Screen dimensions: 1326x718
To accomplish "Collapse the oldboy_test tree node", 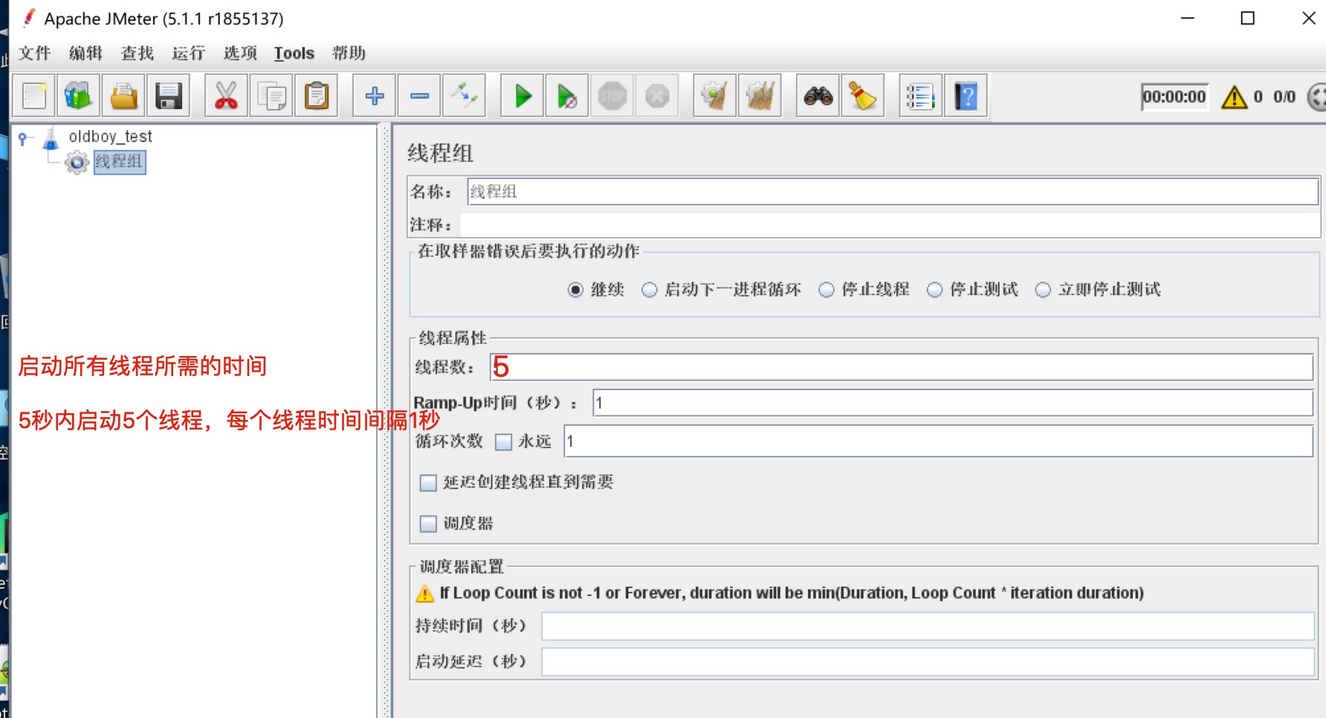I will click(23, 138).
